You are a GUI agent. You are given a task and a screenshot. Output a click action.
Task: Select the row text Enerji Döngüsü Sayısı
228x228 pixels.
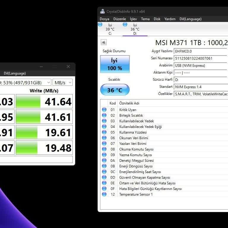(136, 166)
